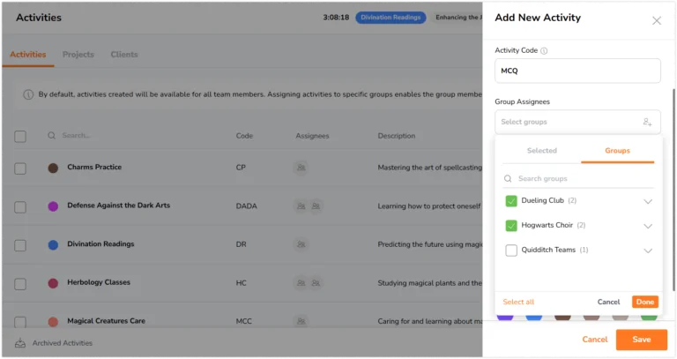Switch to the Selected tab

(x=542, y=150)
